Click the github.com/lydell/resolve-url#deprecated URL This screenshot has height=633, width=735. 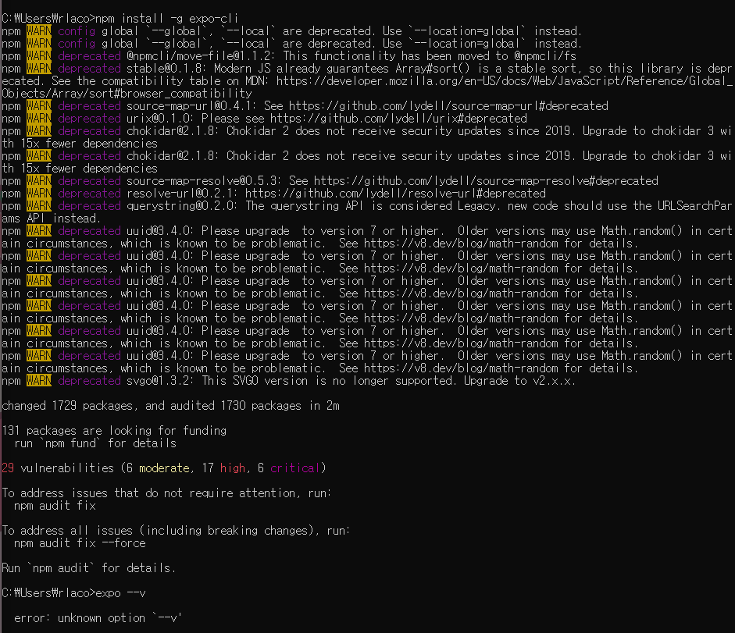pyautogui.click(x=396, y=193)
